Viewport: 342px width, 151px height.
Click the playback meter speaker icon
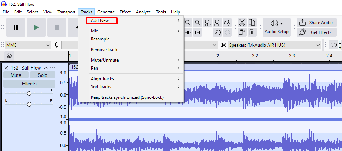click(333, 45)
